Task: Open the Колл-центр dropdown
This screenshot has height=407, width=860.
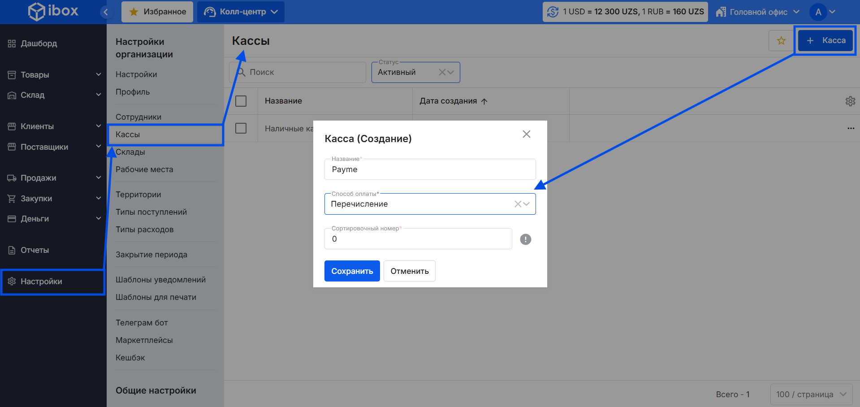Action: point(241,12)
